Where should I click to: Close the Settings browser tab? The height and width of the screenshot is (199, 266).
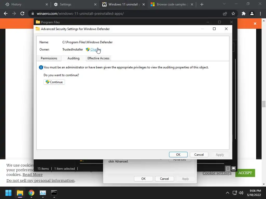pos(95,4)
